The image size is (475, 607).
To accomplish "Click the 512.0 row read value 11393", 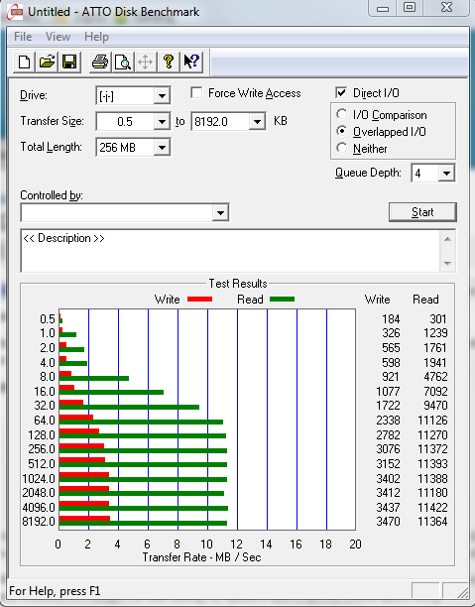I will [432, 464].
